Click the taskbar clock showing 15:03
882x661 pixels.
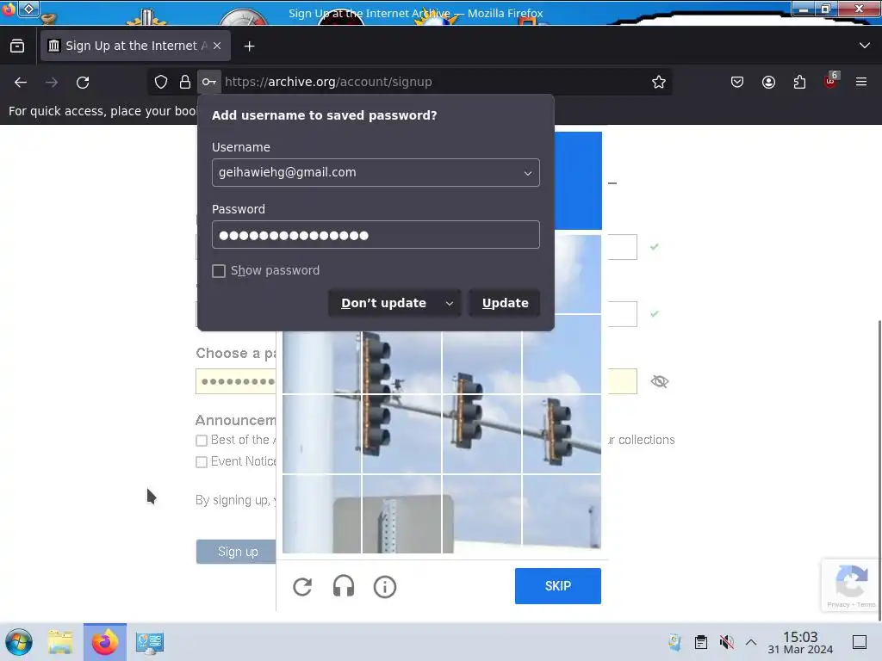click(x=800, y=642)
